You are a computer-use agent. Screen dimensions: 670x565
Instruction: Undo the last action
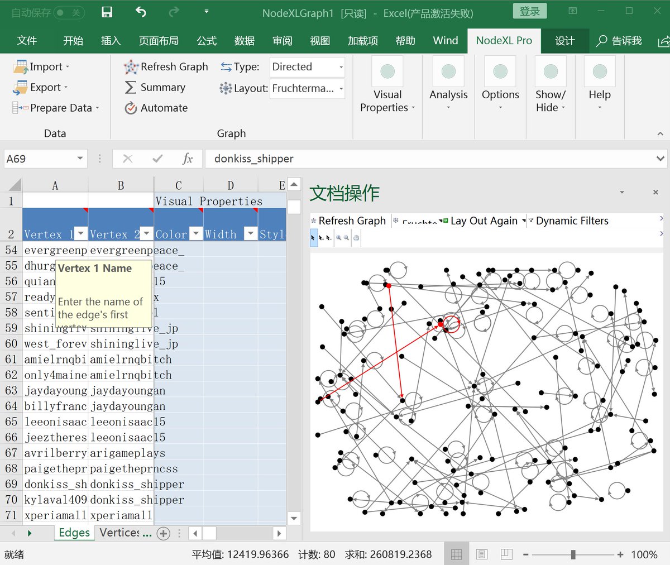click(141, 12)
